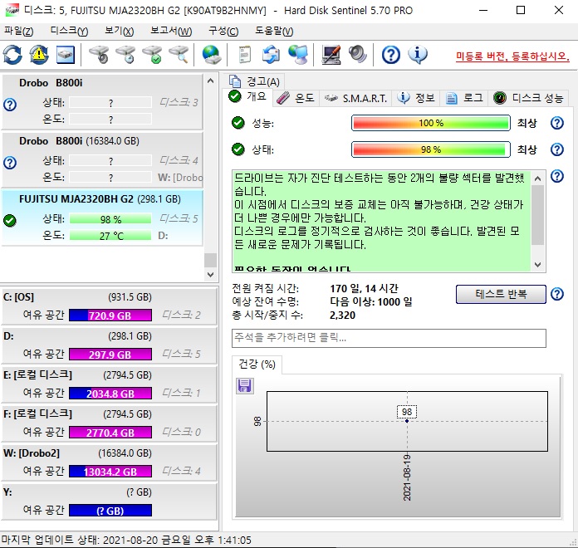Click the 미등록 버전, 등록하십시오 link

pos(512,56)
